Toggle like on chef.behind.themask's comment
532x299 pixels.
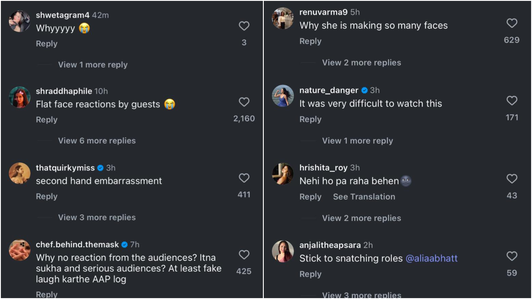tap(244, 255)
